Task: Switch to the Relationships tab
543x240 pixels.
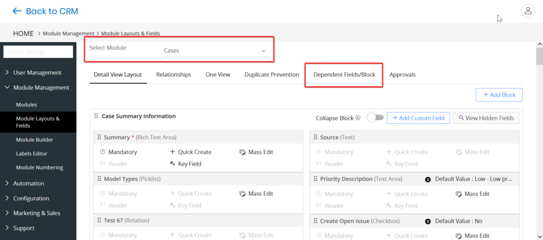Action: tap(173, 74)
